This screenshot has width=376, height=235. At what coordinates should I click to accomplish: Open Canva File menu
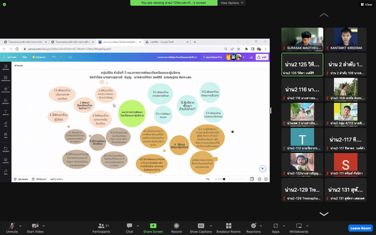pos(25,58)
